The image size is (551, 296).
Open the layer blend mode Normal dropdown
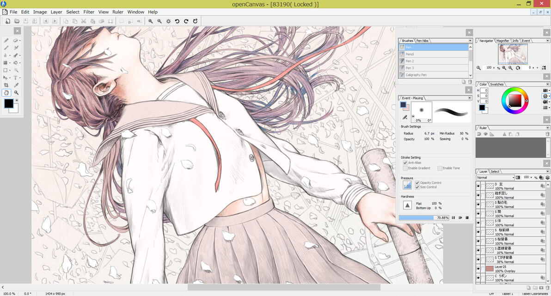pos(496,177)
